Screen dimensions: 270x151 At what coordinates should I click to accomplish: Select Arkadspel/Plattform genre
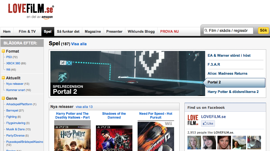click(x=19, y=104)
